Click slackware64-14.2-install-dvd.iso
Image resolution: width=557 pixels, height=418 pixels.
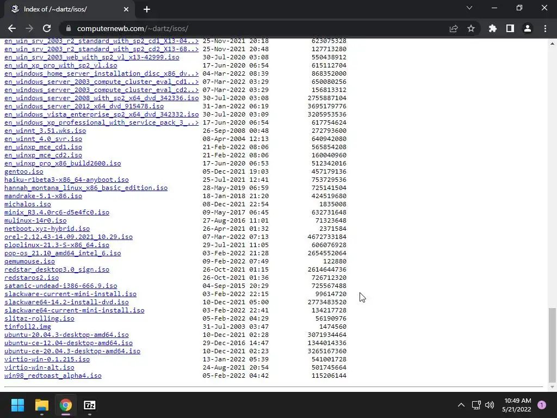coord(66,303)
